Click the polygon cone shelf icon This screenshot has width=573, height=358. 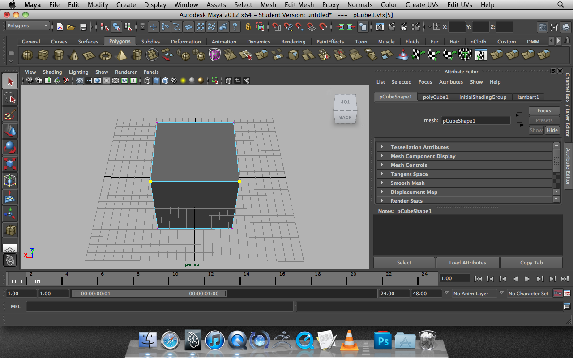(74, 55)
